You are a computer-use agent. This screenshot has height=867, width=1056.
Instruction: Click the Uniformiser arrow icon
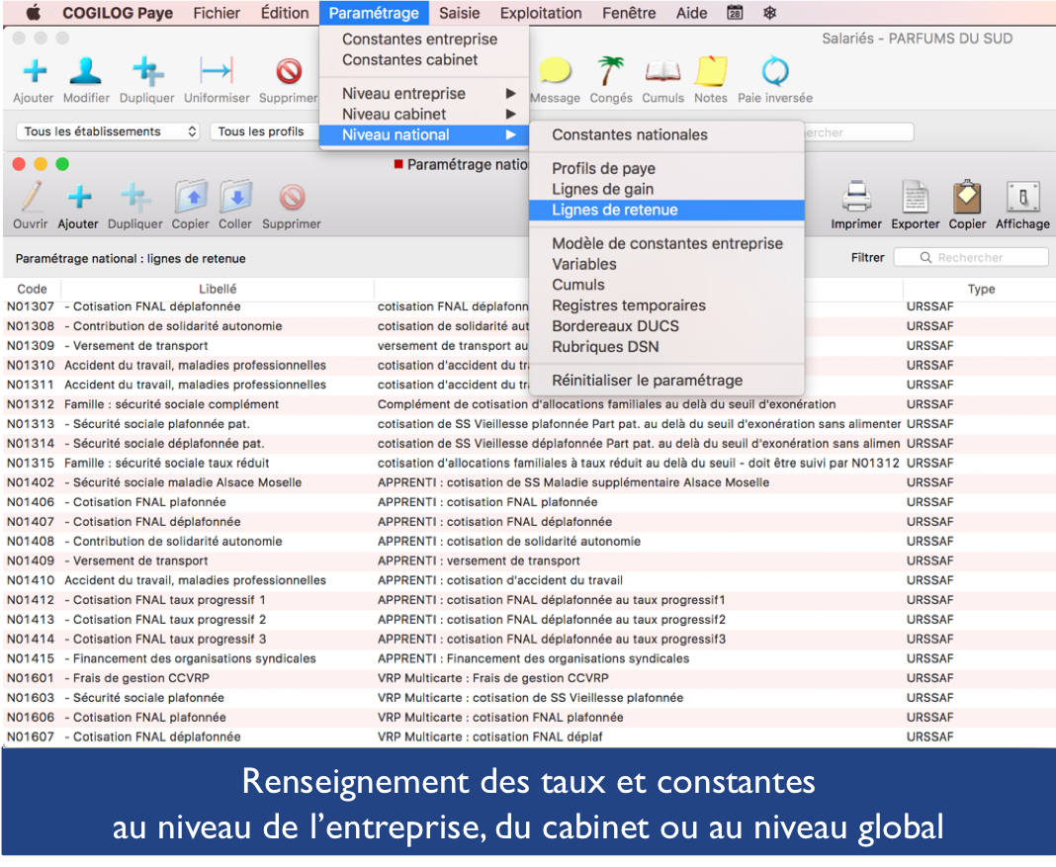217,70
